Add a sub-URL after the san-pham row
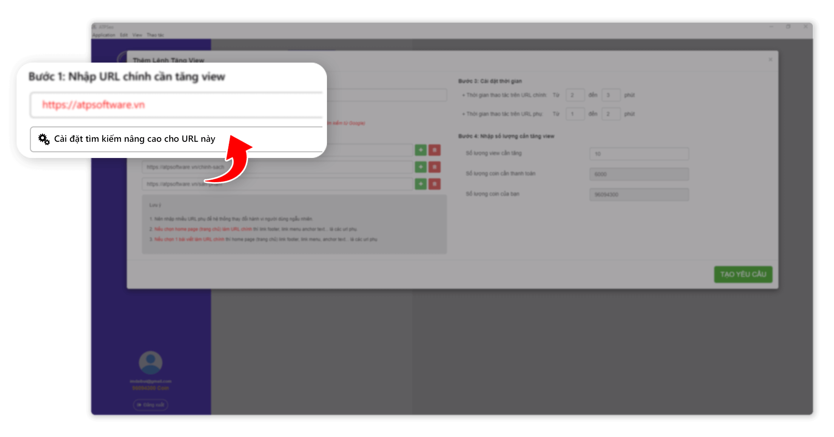 tap(421, 184)
